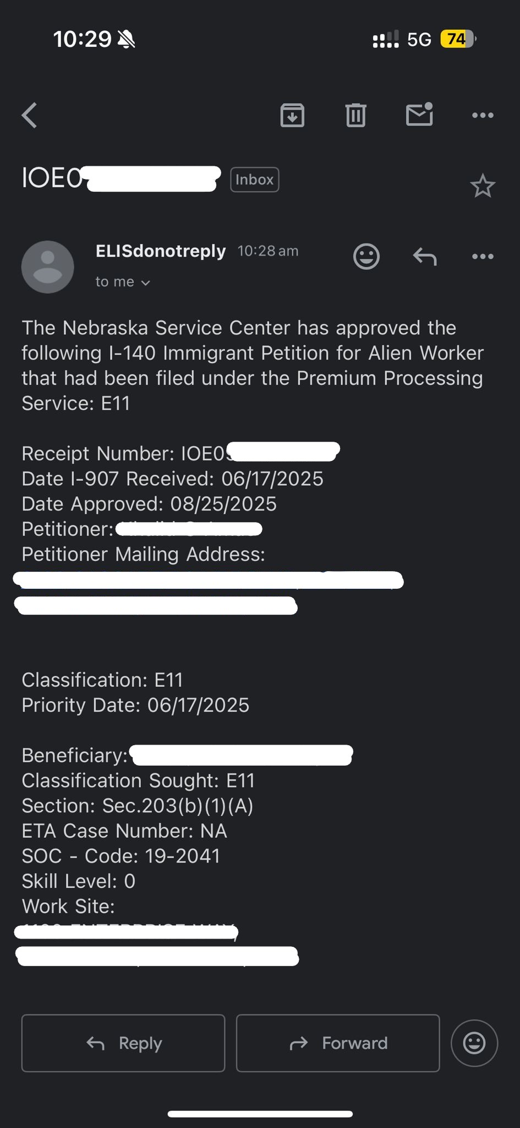Mark the email as unread
This screenshot has width=520, height=1128.
tap(419, 115)
